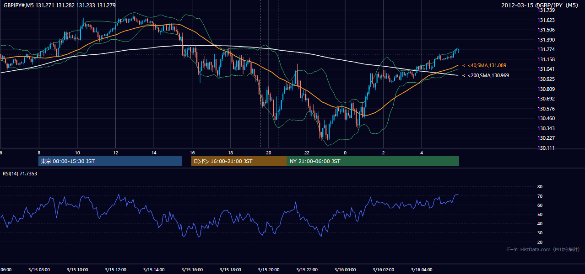Click the 3/15 12:00 time label
585x274 pixels.
(x=115, y=270)
